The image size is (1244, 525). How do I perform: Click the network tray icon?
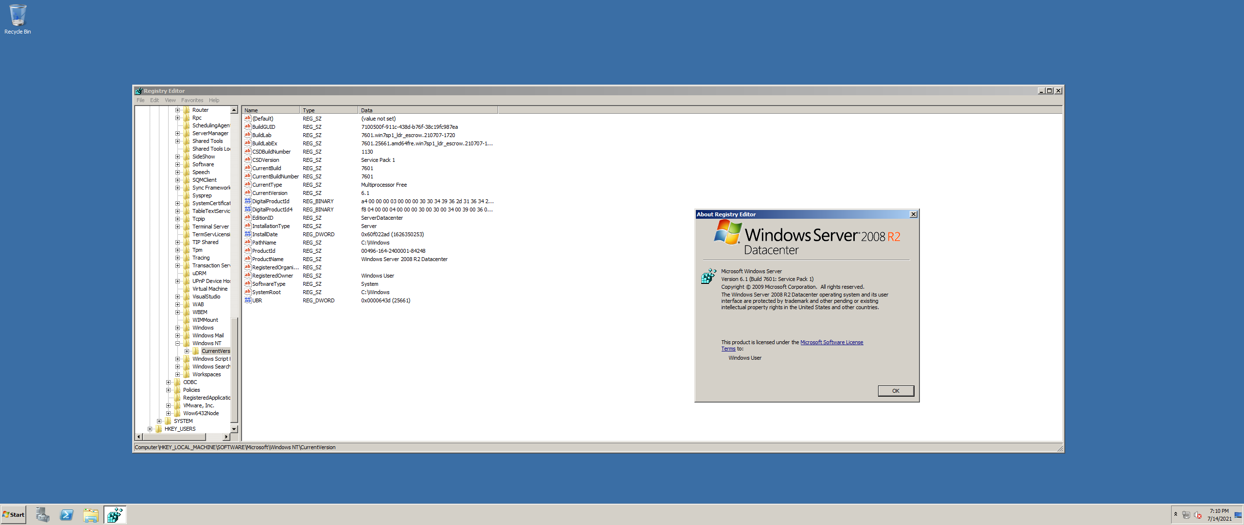click(1186, 515)
